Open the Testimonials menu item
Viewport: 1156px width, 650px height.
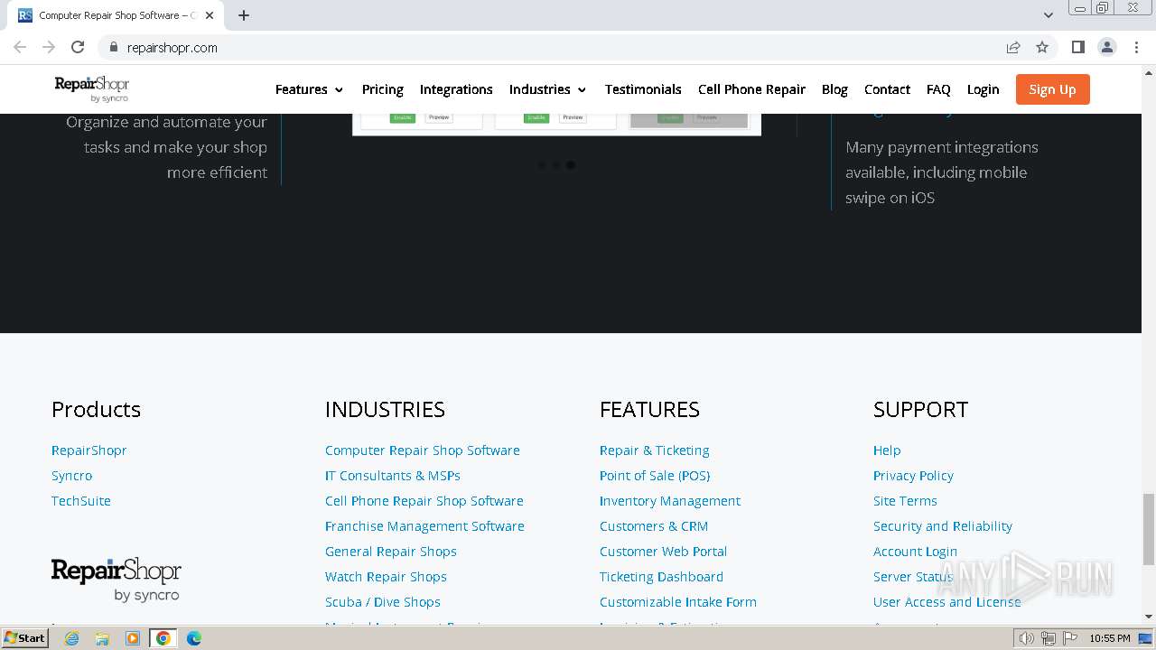tap(643, 89)
